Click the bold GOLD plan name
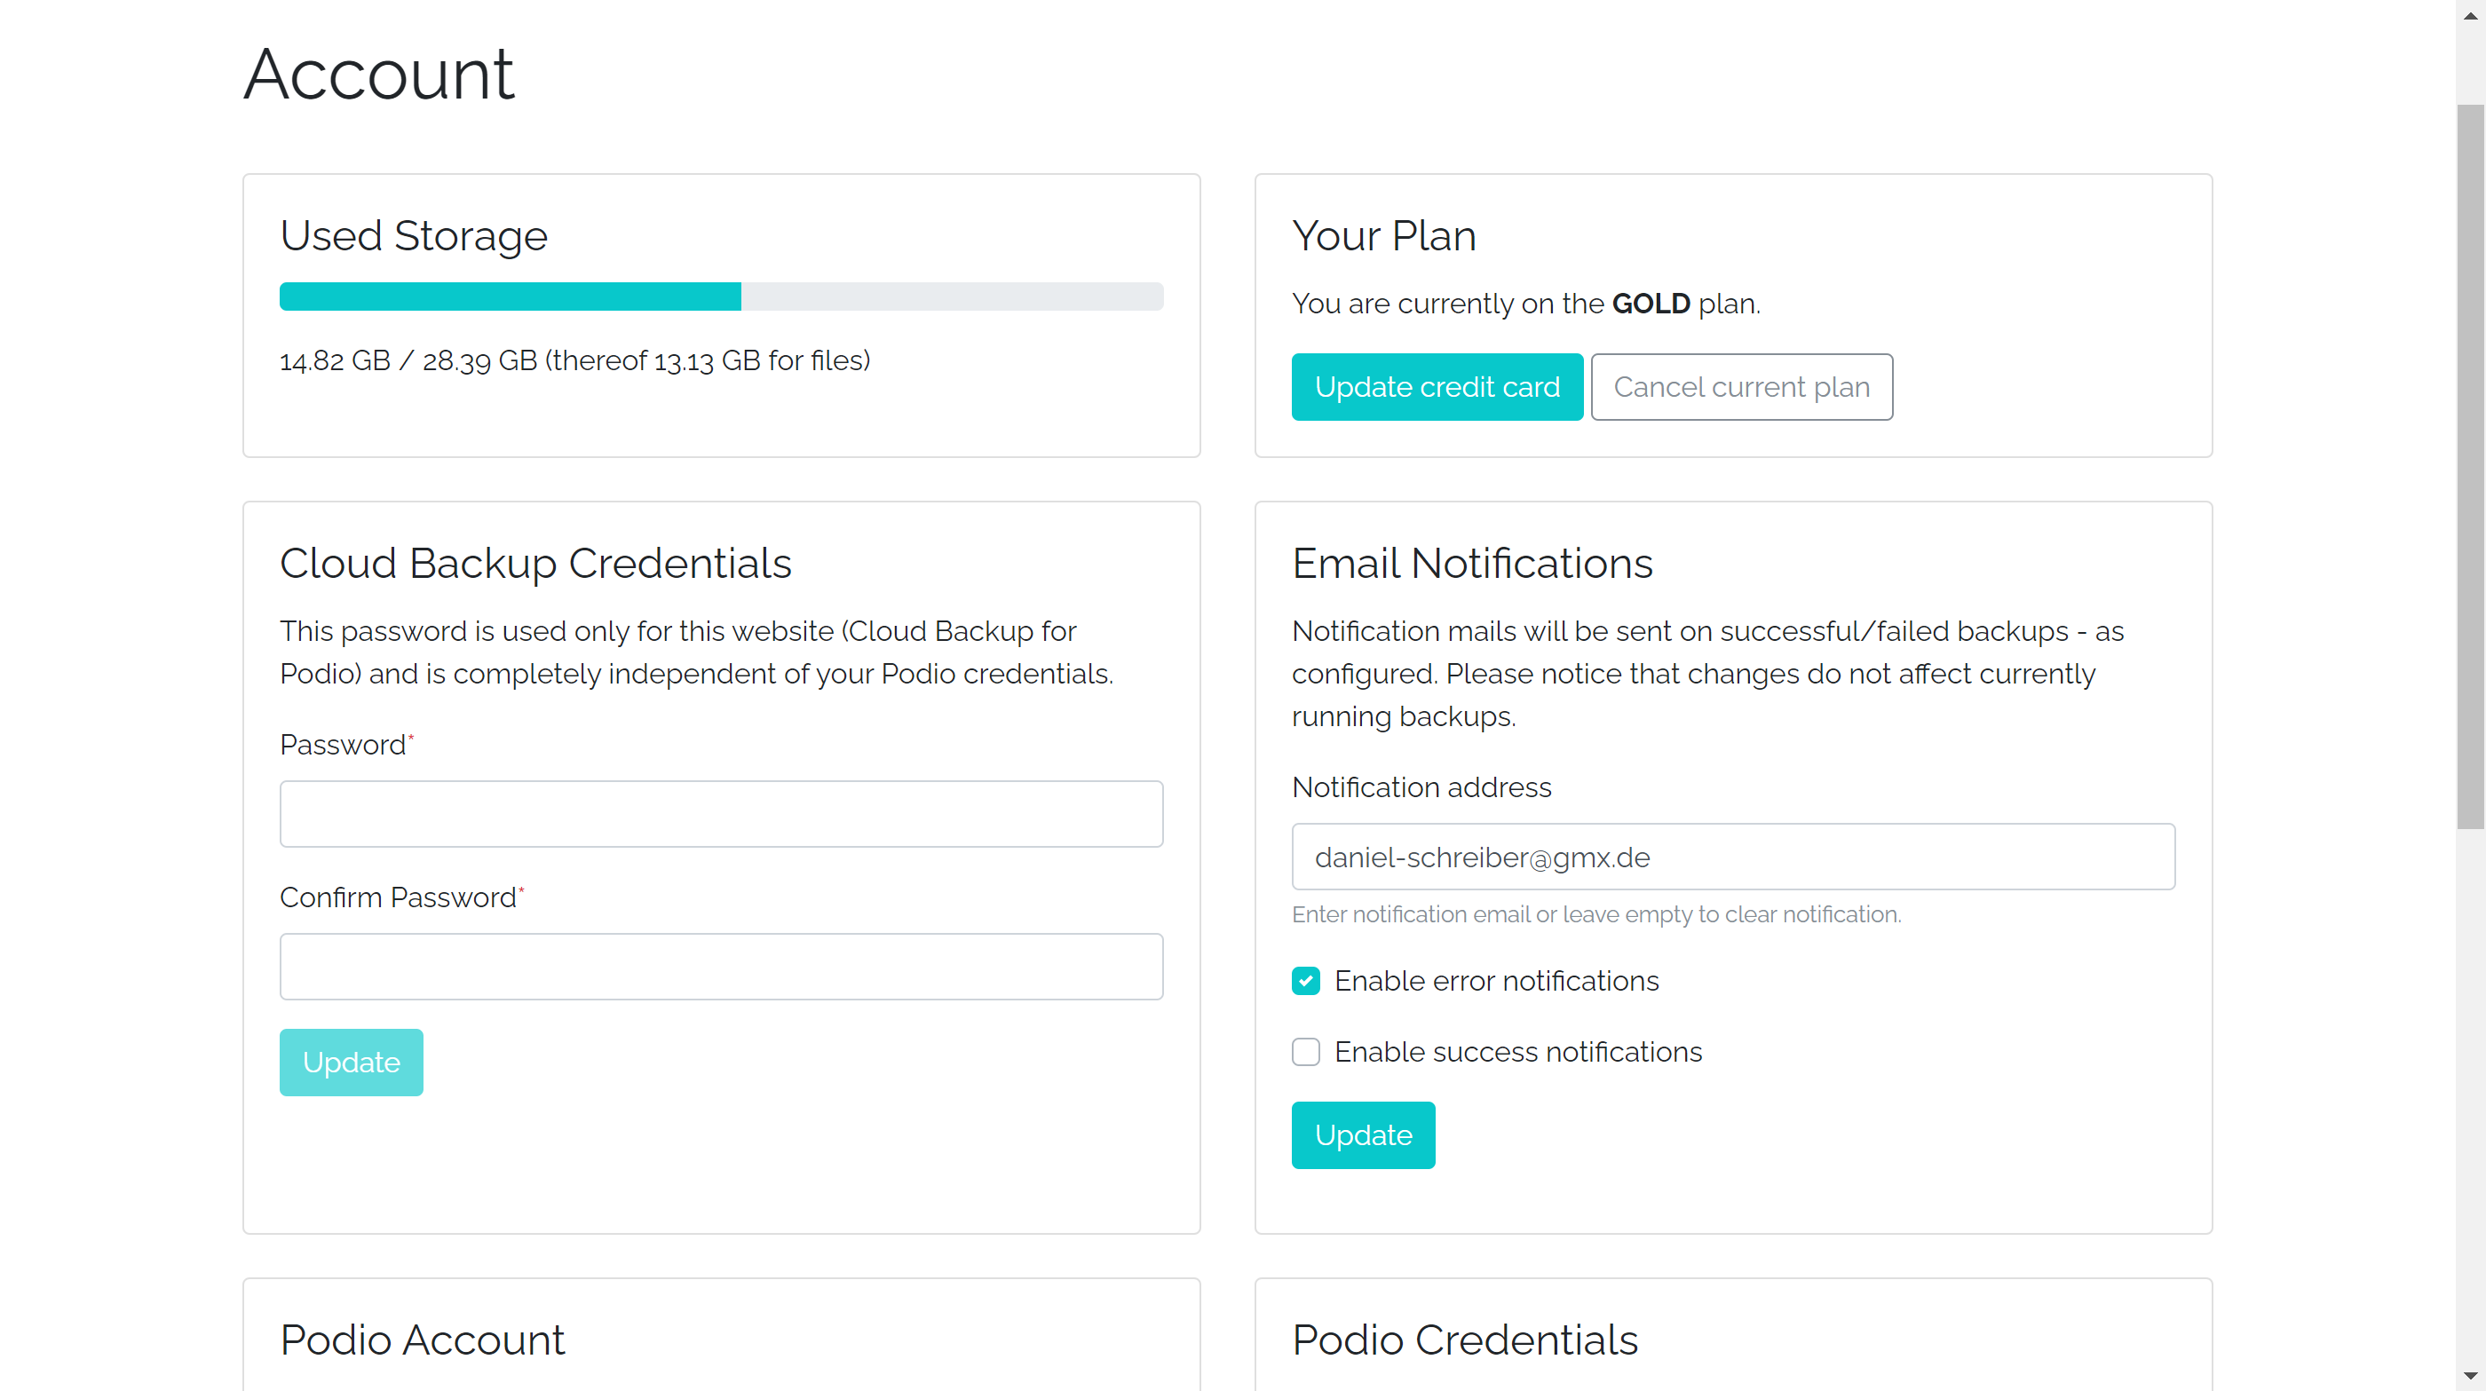This screenshot has width=2486, height=1391. pyautogui.click(x=1651, y=304)
